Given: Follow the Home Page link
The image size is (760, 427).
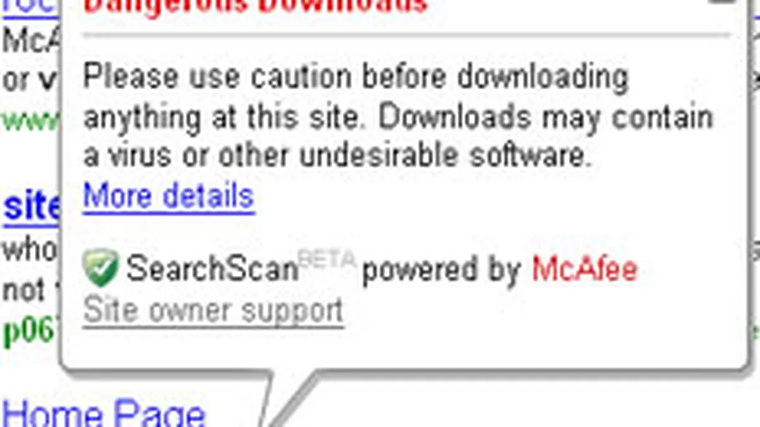Looking at the screenshot, I should coord(104,414).
